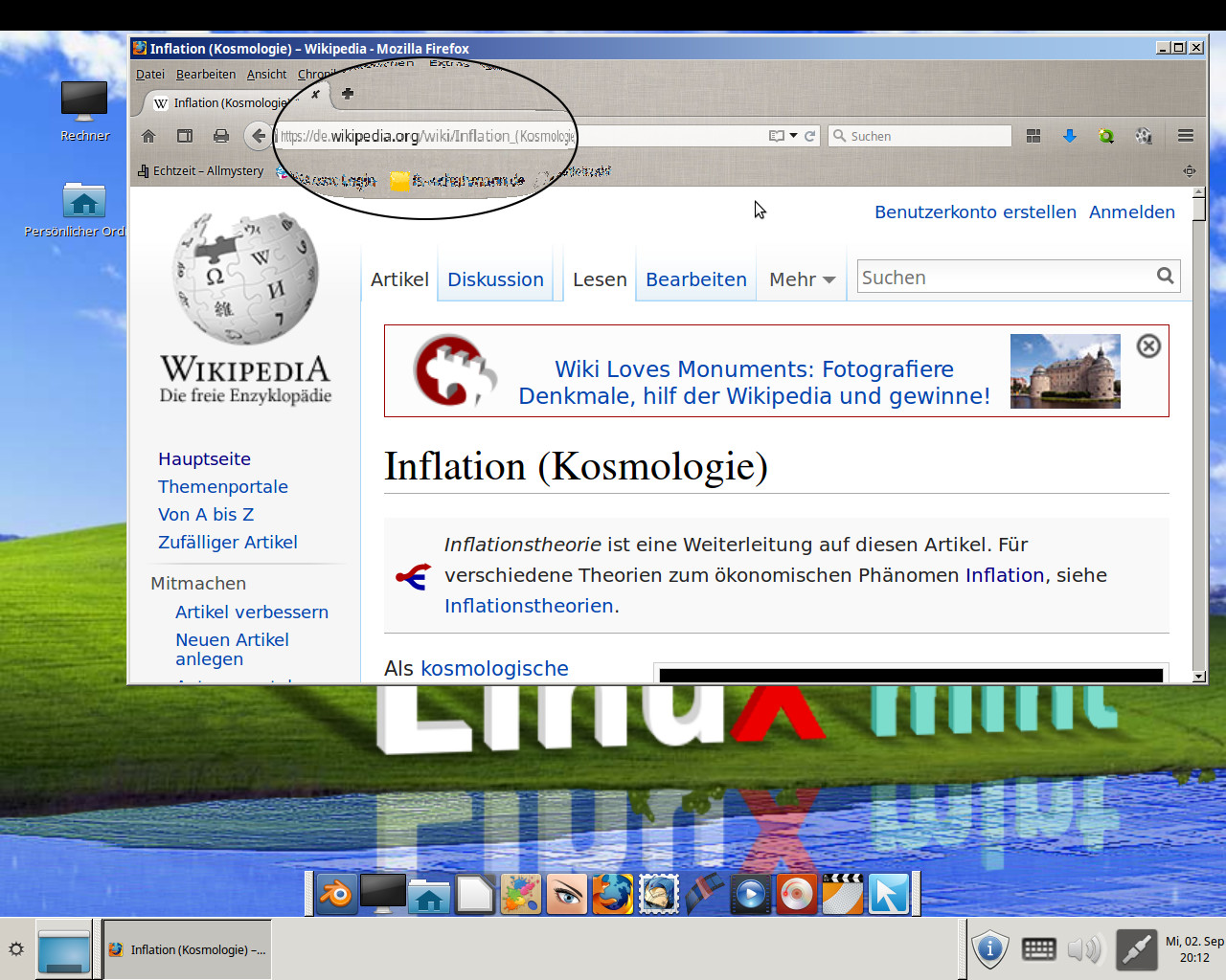1226x980 pixels.
Task: Open a new tab with the plus button
Action: pyautogui.click(x=348, y=94)
